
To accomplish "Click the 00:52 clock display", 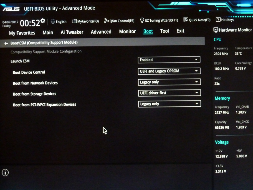I will point(30,23).
